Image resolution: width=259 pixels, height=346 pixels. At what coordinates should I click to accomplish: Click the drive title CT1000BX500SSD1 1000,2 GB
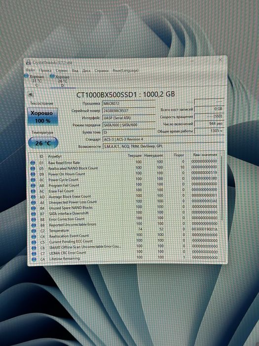tap(125, 94)
